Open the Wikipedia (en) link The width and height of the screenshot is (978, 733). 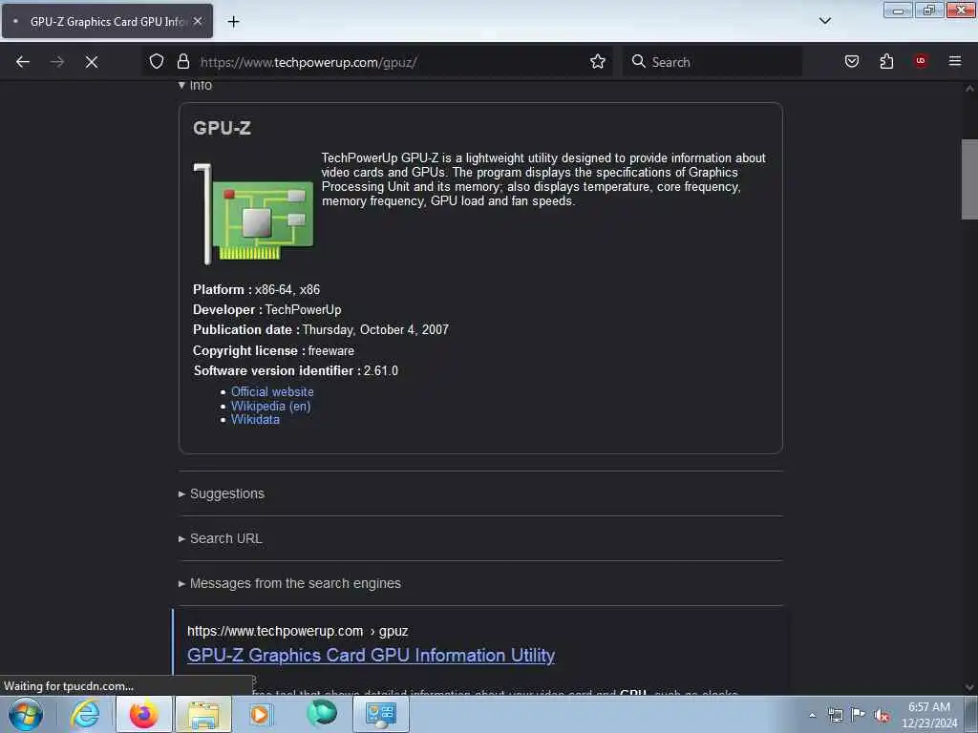coord(270,406)
